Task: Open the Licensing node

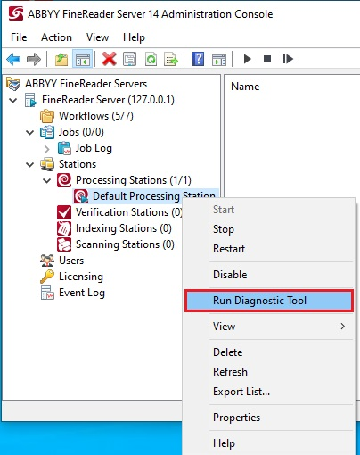Action: pyautogui.click(x=81, y=277)
